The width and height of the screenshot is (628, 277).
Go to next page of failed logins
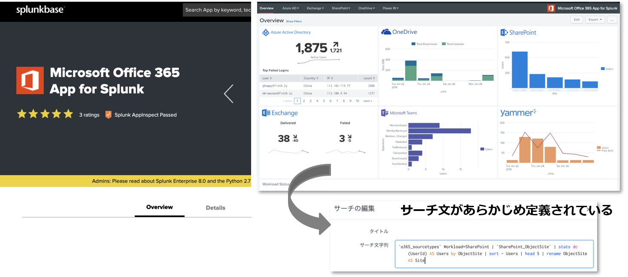pyautogui.click(x=367, y=101)
